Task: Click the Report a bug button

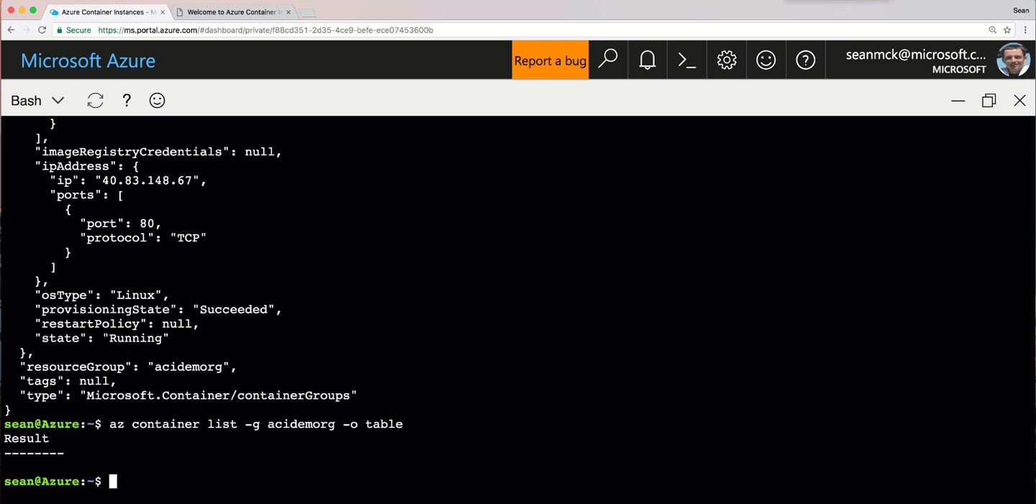Action: [550, 60]
